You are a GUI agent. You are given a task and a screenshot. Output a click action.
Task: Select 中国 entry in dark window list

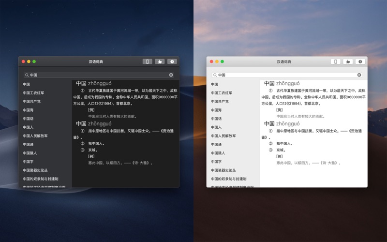pos(27,84)
